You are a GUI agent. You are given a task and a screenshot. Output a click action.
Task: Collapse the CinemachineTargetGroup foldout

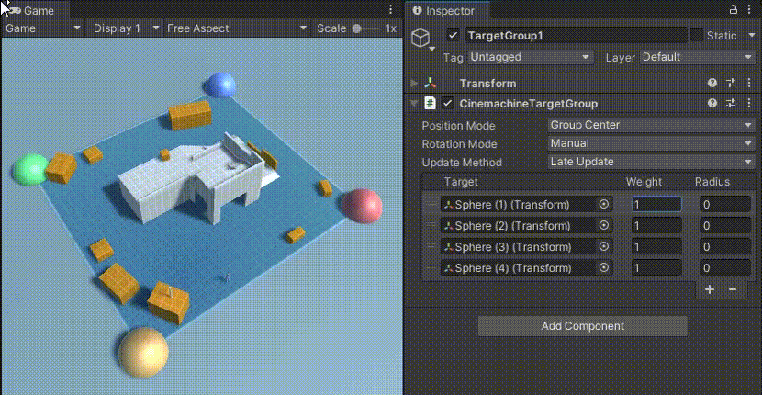414,104
